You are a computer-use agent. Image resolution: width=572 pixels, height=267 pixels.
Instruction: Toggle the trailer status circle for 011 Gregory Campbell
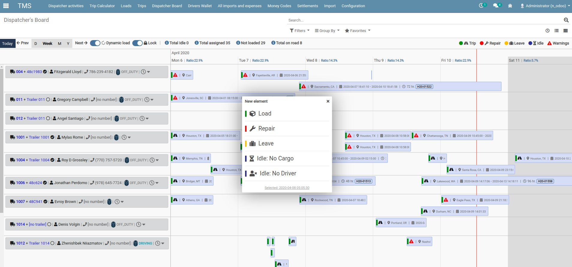pos(48,100)
